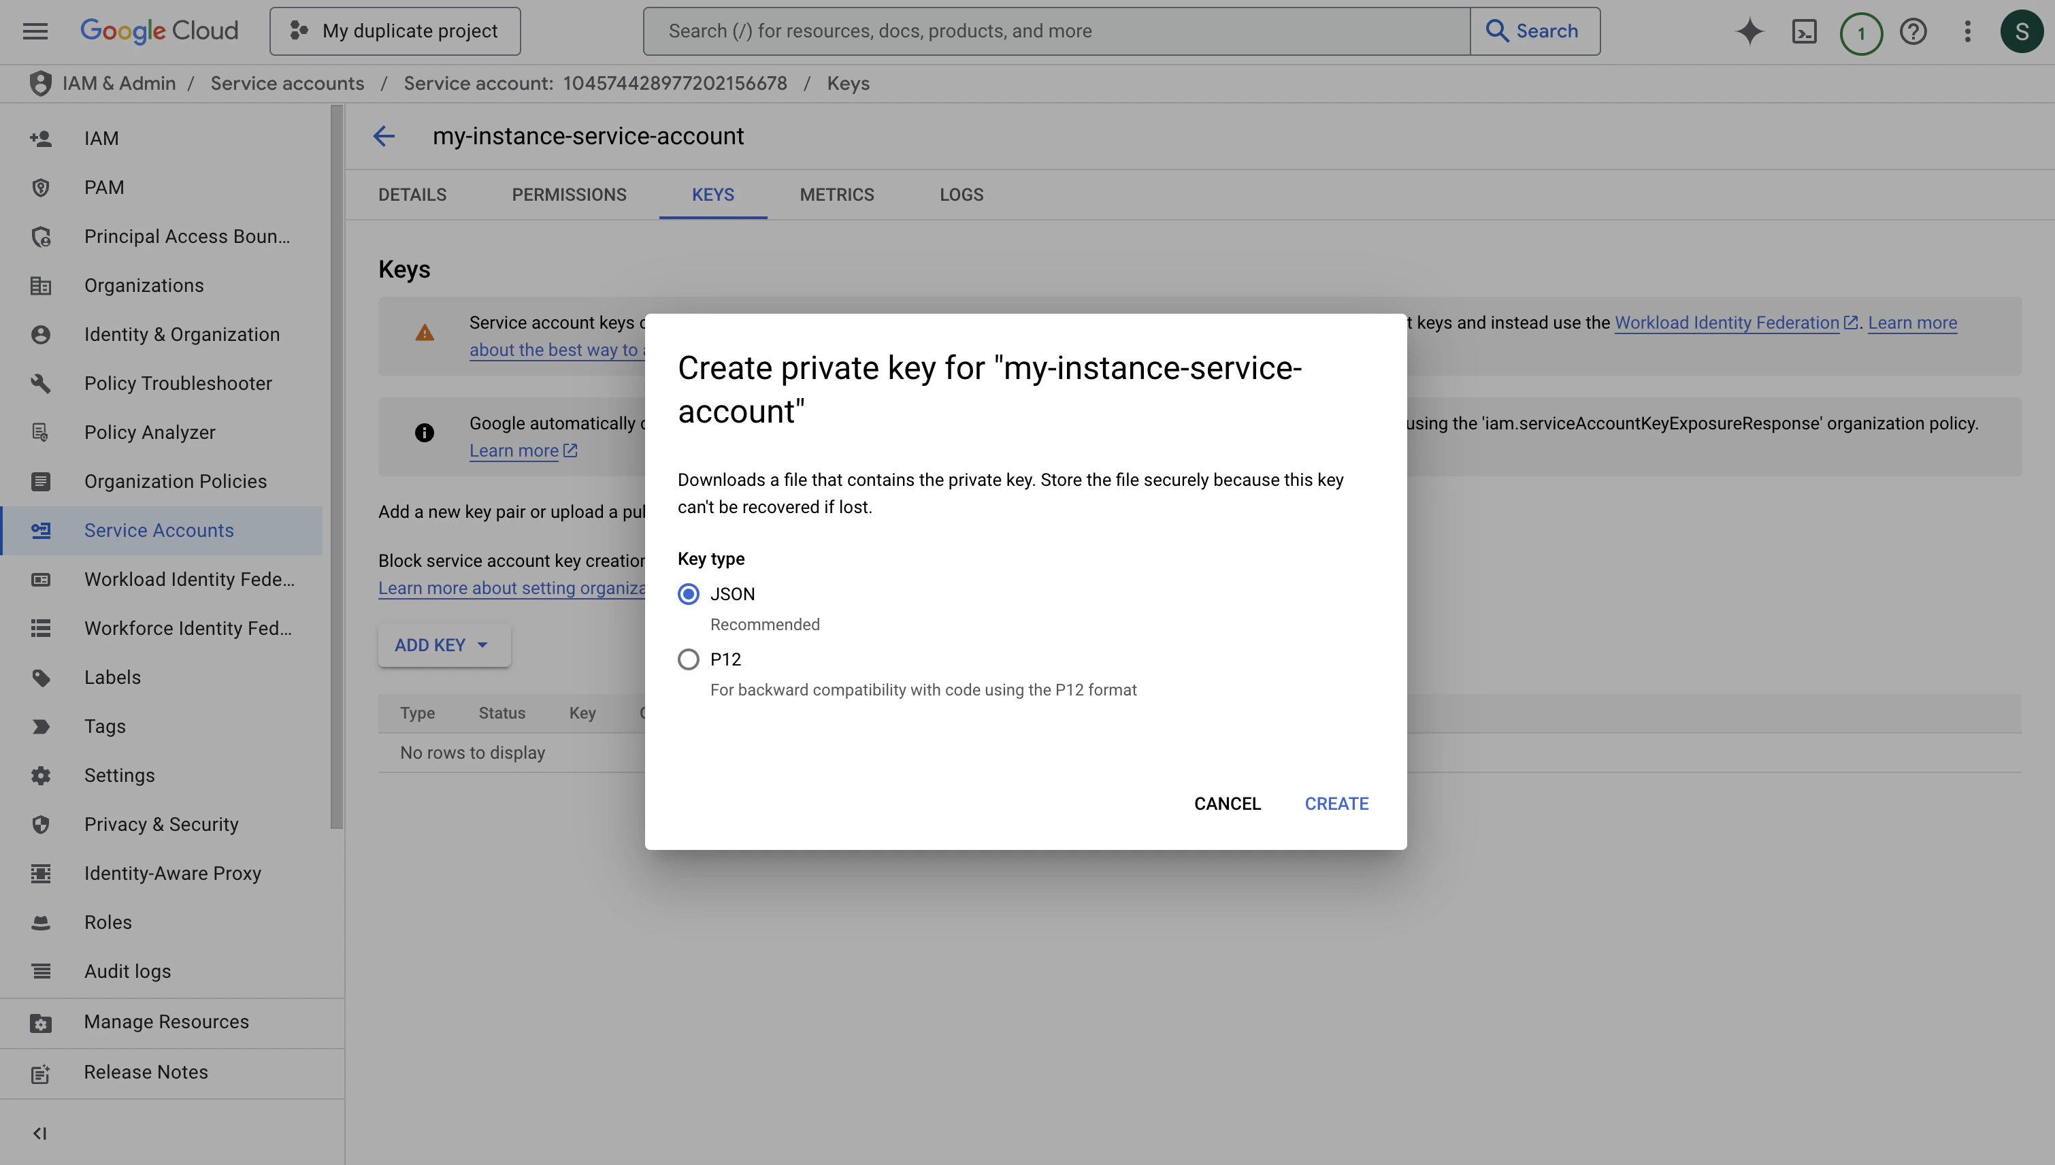This screenshot has height=1165, width=2055.
Task: Click the back arrow next to my-instance-service-account
Action: click(x=384, y=136)
